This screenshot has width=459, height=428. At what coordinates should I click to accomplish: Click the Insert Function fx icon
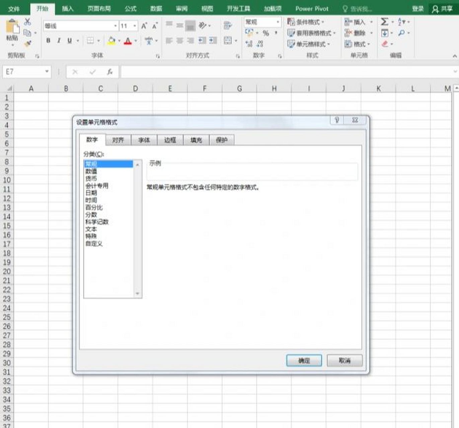tap(109, 72)
